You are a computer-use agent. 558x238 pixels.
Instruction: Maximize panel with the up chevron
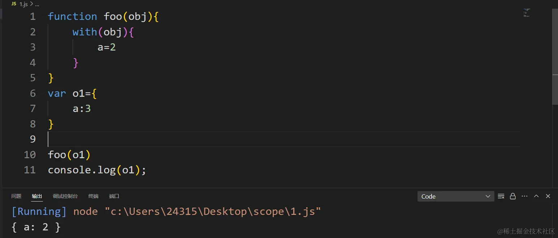[536, 196]
